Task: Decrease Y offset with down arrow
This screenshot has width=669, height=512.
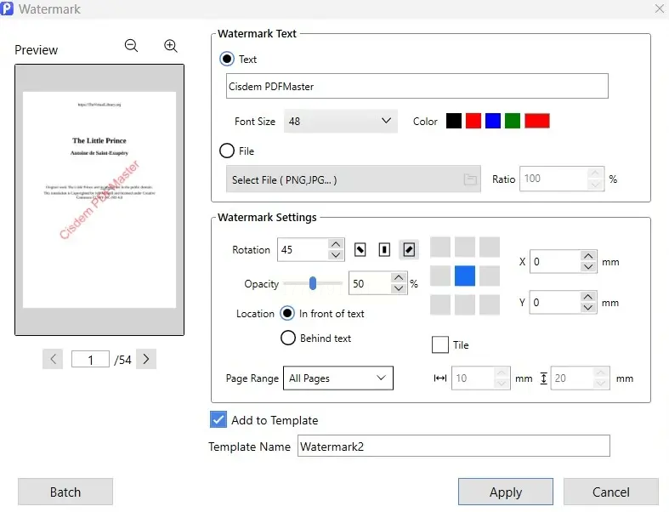Action: click(588, 308)
